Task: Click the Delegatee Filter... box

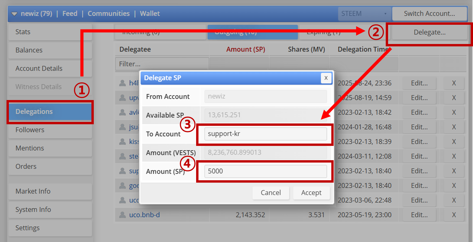Action: point(162,64)
